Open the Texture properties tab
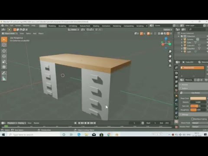 point(176,127)
